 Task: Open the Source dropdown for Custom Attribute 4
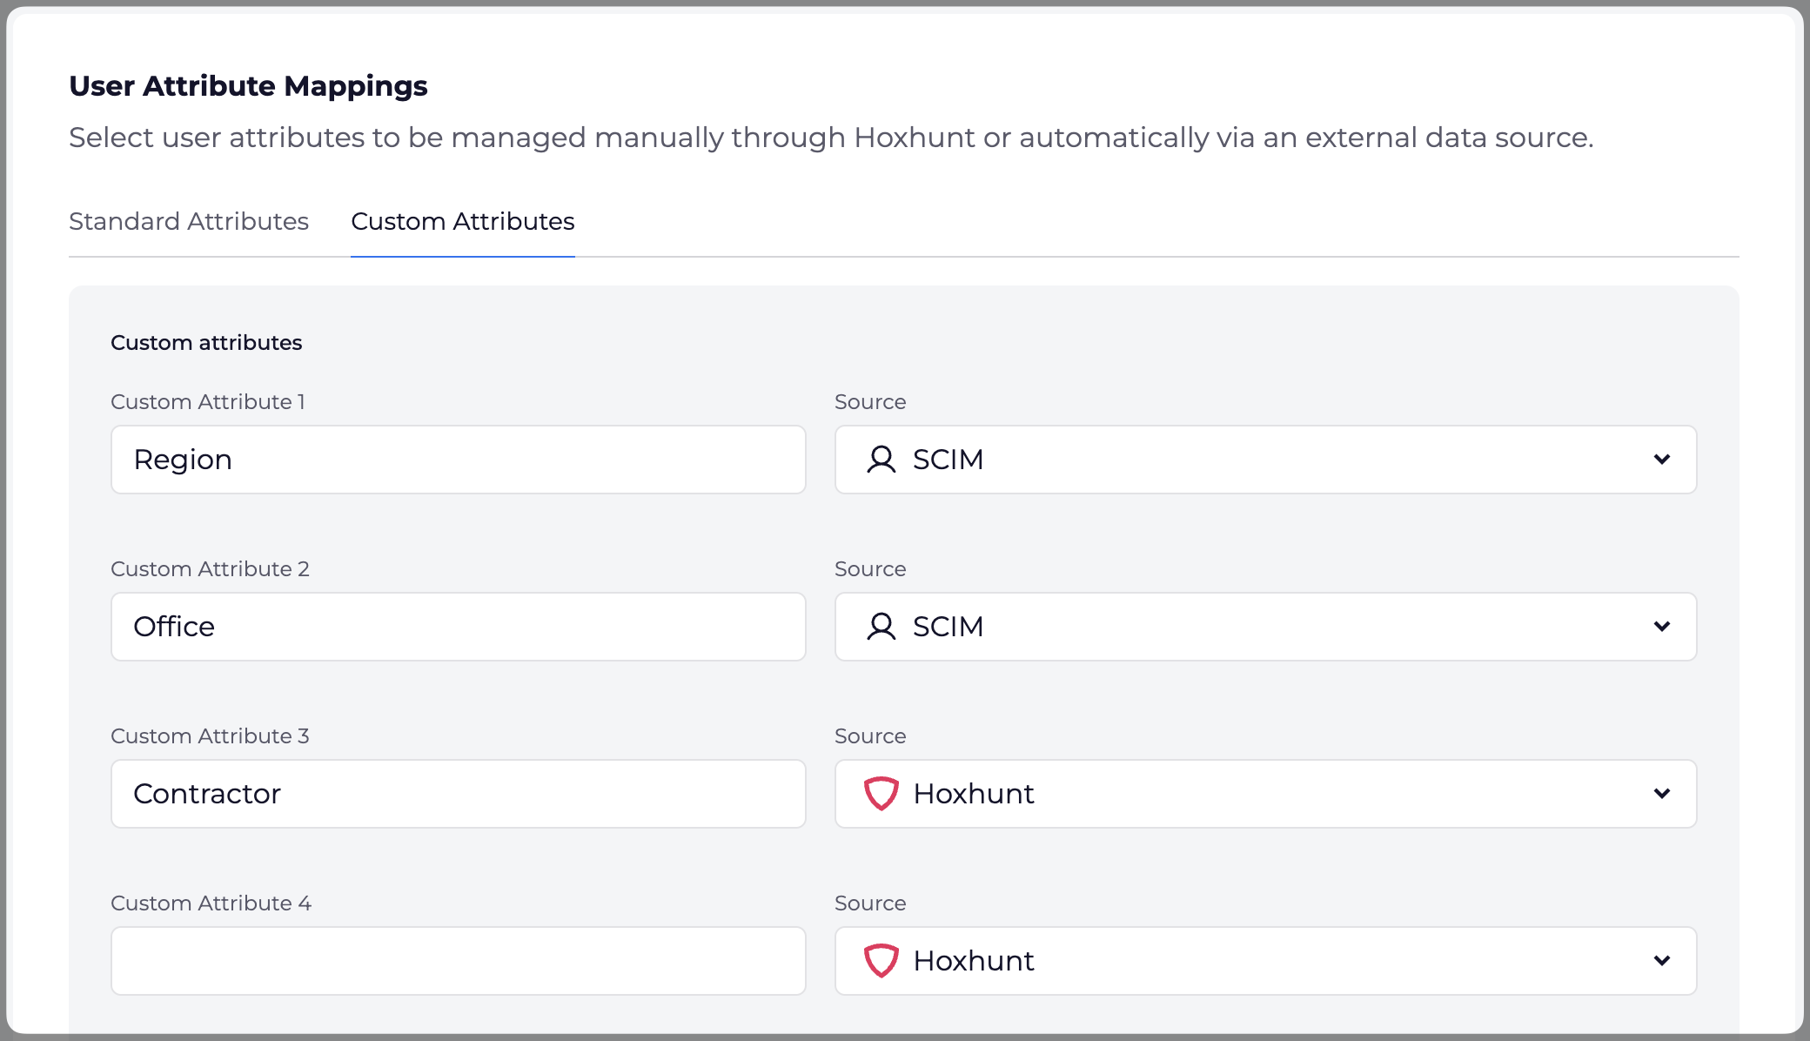[1266, 961]
